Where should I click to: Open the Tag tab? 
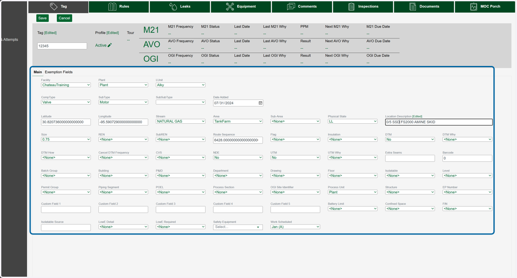(58, 6)
